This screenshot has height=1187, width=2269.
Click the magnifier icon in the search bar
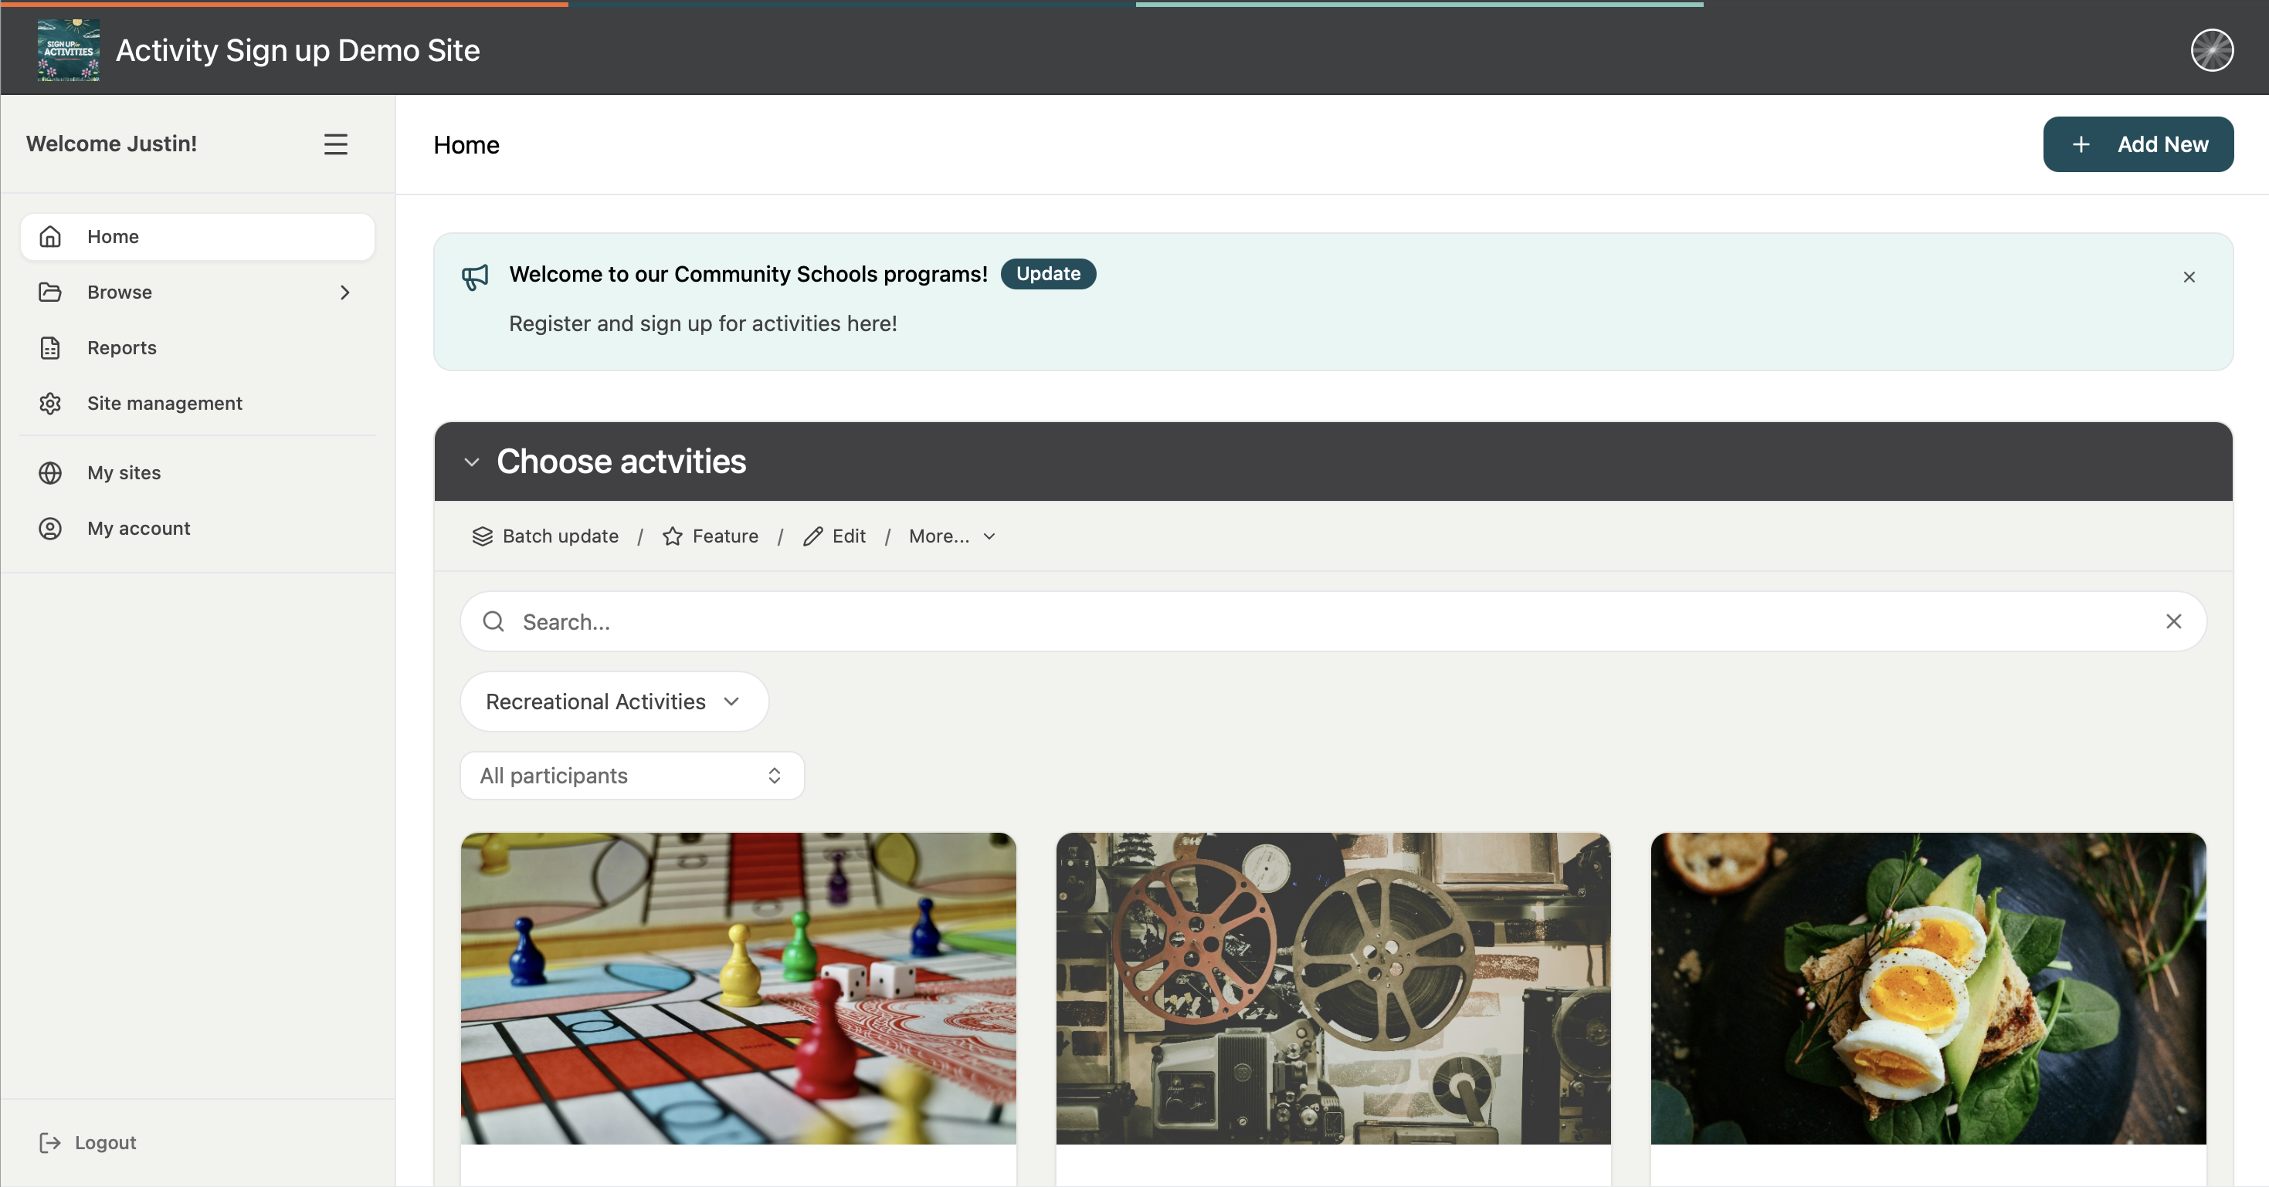pyautogui.click(x=493, y=622)
